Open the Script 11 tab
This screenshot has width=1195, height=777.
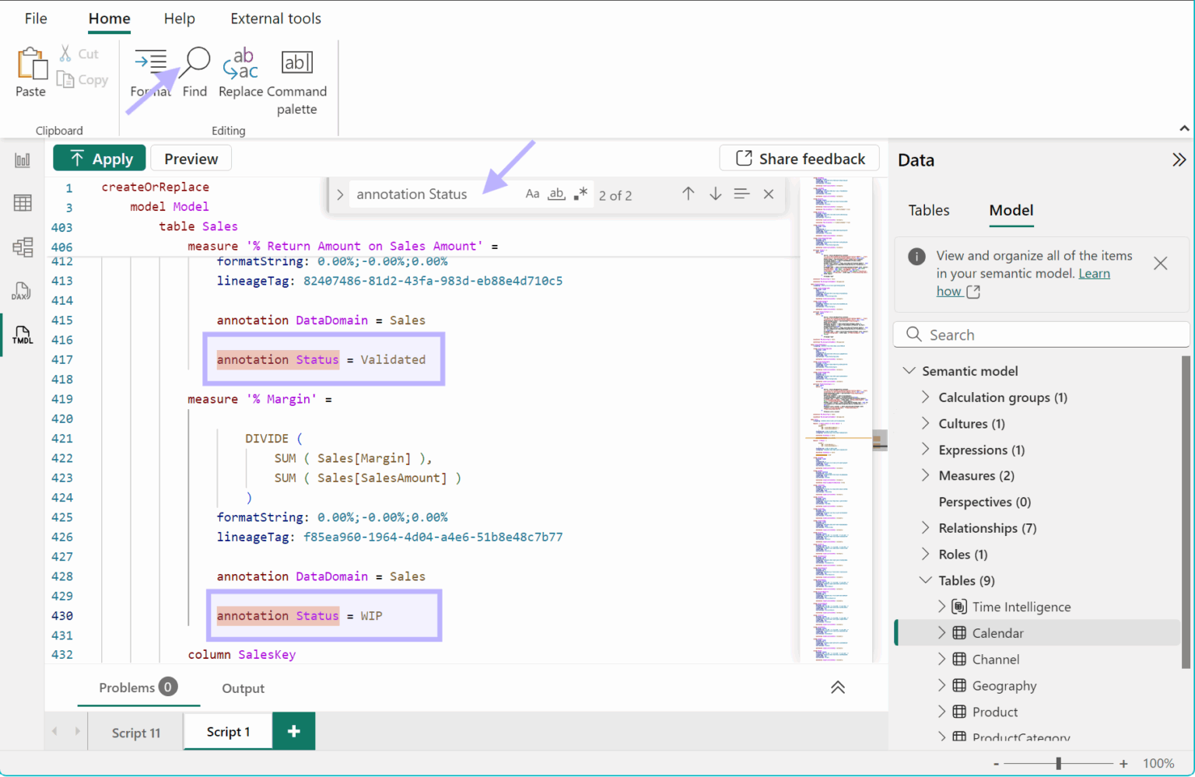135,731
